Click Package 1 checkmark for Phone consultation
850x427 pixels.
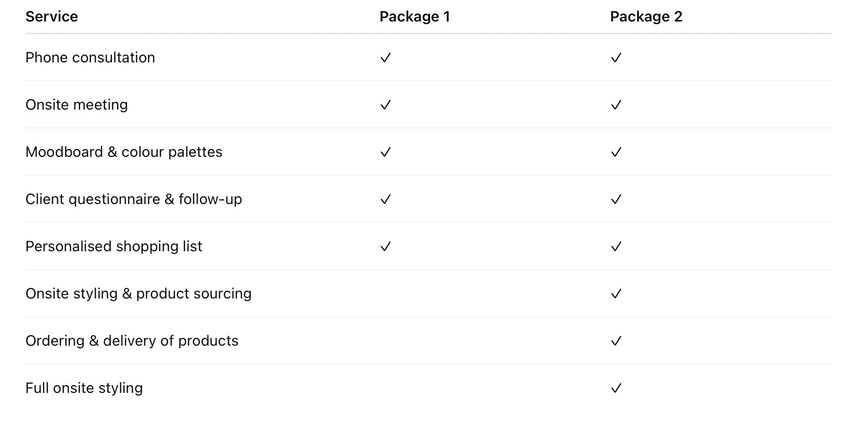386,58
